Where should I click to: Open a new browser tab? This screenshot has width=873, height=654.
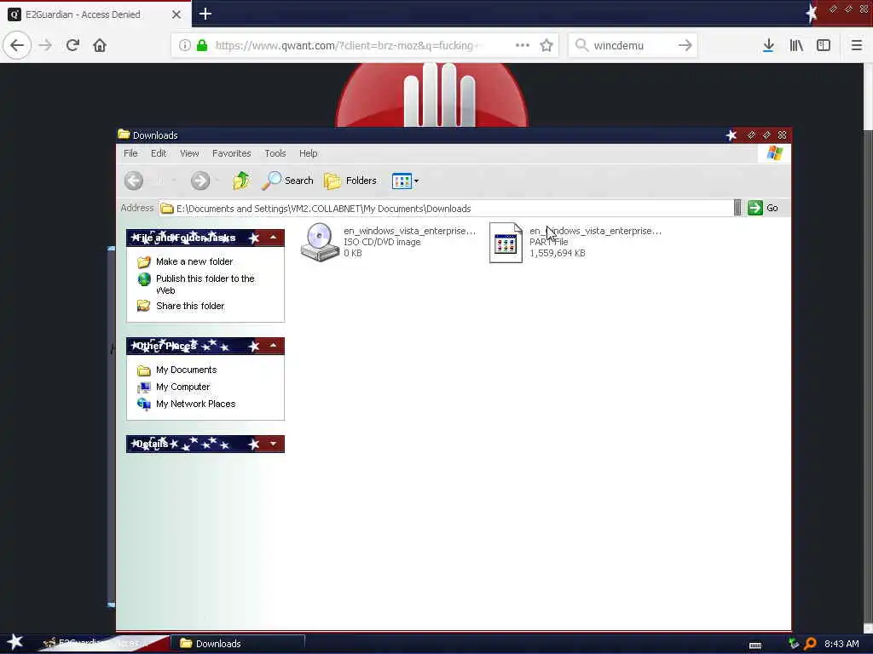click(205, 14)
